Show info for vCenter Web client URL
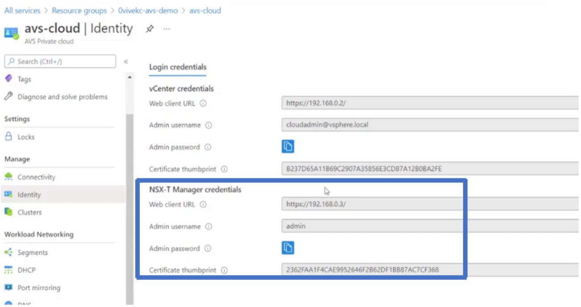Screen dimensions: 581x307 [203, 103]
